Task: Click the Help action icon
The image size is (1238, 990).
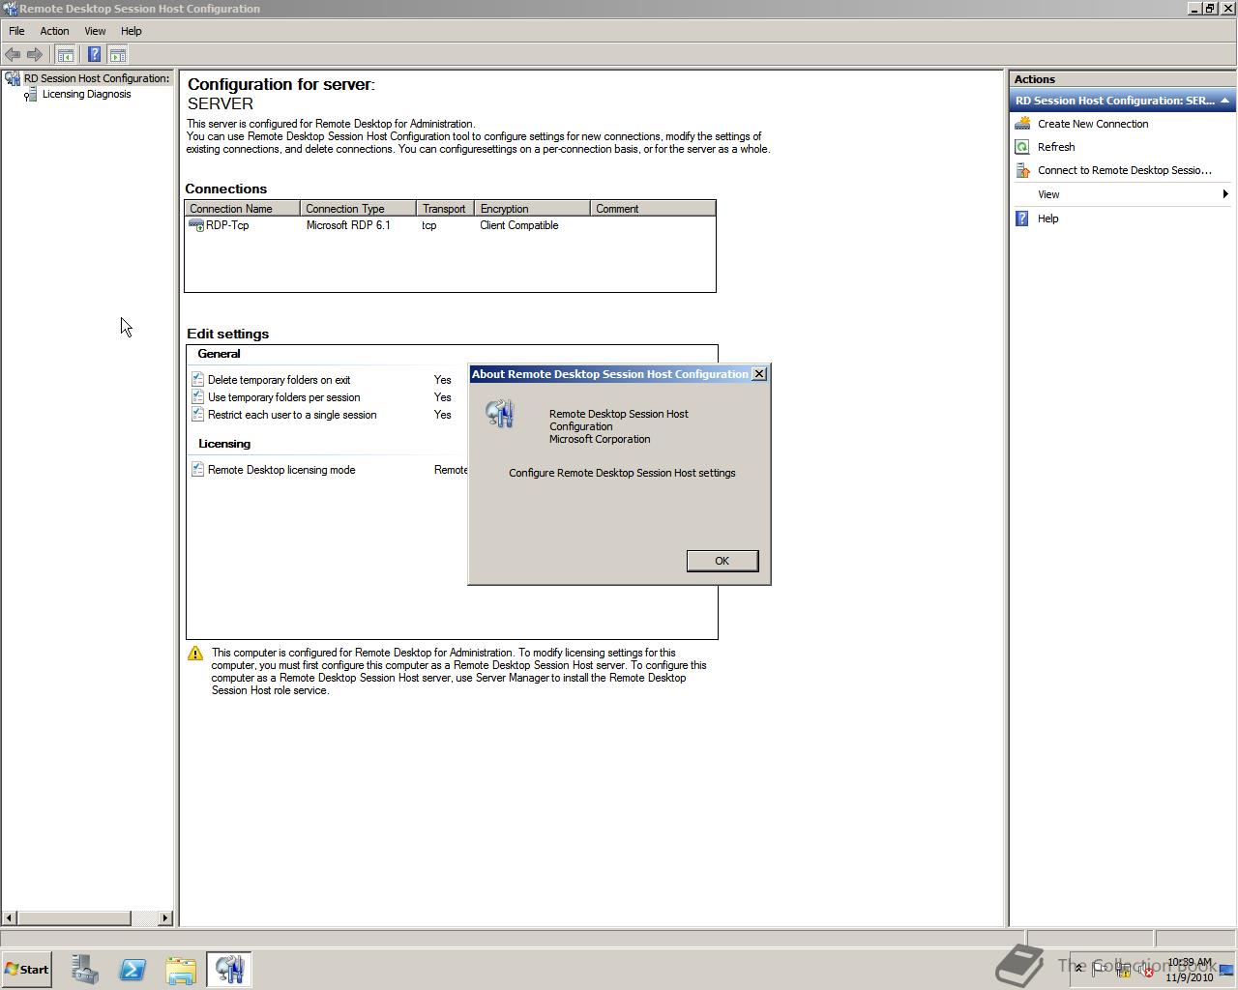Action: pyautogui.click(x=1022, y=218)
